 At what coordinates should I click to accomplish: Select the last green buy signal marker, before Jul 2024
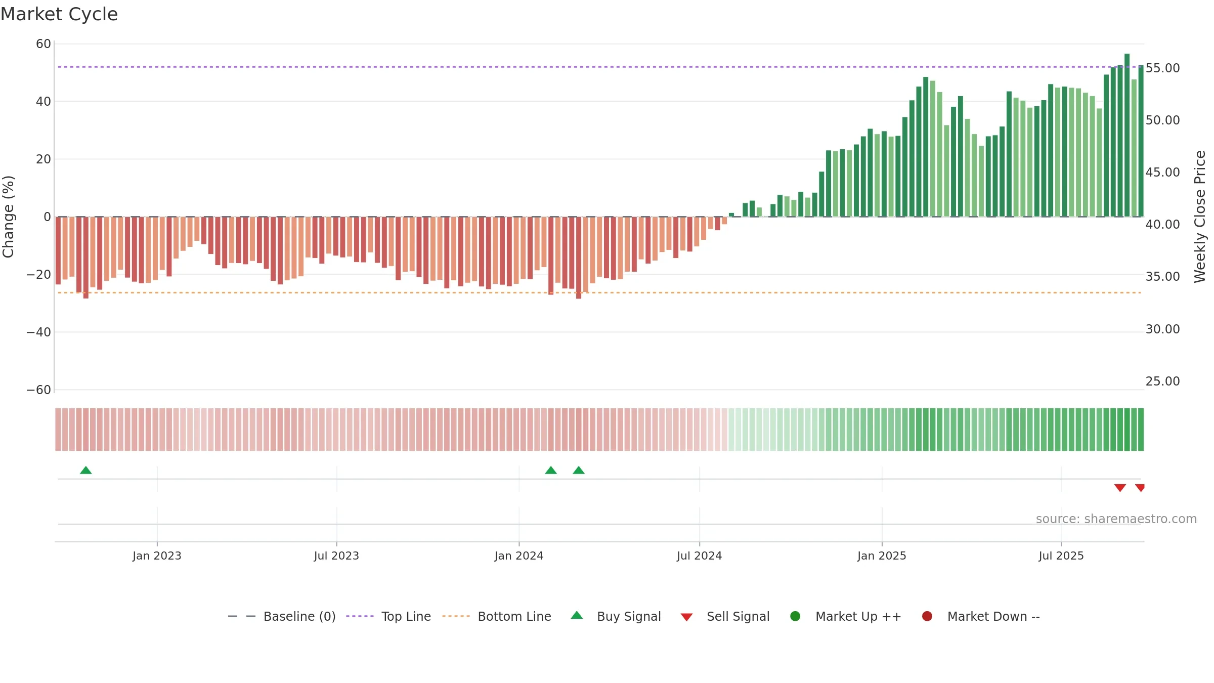(x=579, y=471)
